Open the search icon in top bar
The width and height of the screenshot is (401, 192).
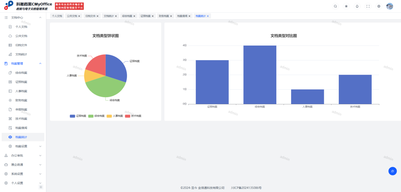click(335, 6)
